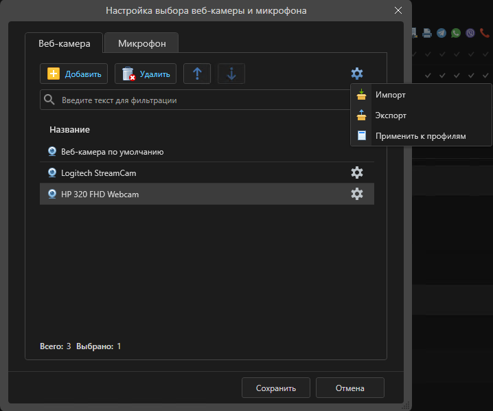493x411 pixels.
Task: Move selected webcam down with the arrow
Action: (231, 74)
